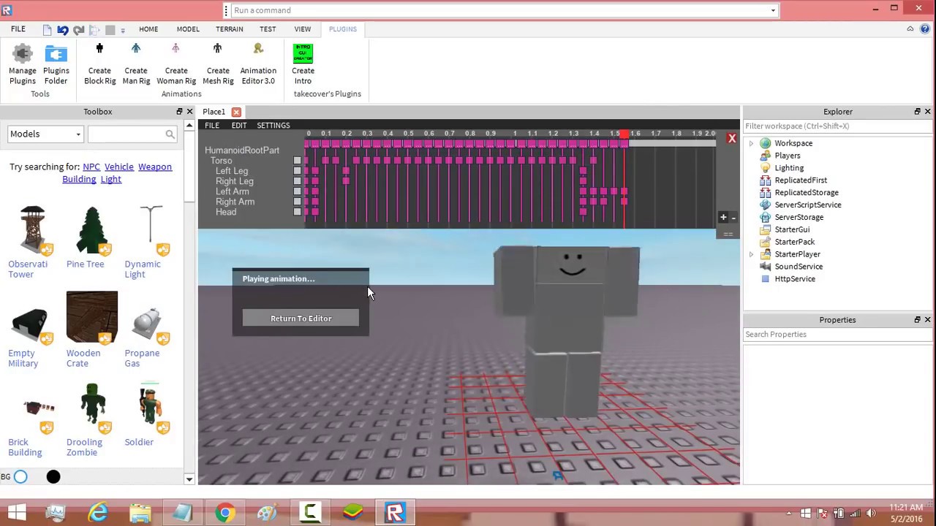The width and height of the screenshot is (936, 526).
Task: Click the blue Undo arrow
Action: point(63,30)
